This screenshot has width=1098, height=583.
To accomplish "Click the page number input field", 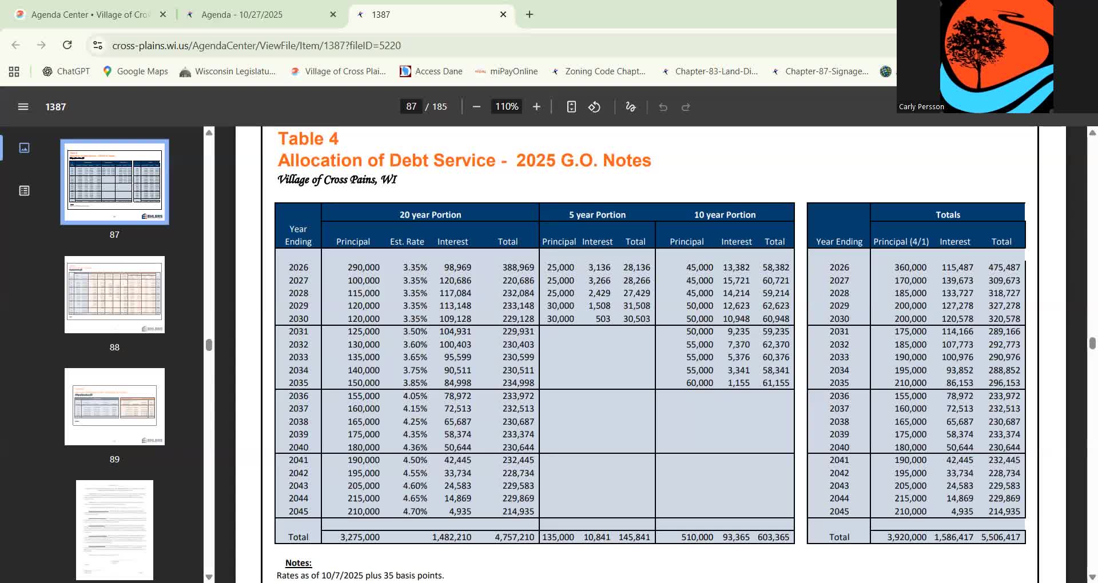I will 411,107.
